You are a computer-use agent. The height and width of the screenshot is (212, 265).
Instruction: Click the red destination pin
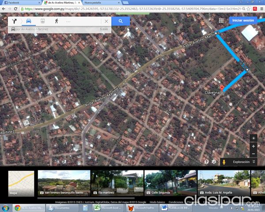pyautogui.click(x=222, y=88)
